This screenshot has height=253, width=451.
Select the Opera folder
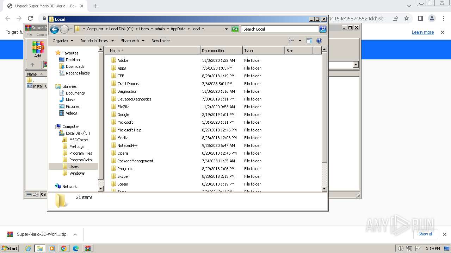(x=123, y=153)
